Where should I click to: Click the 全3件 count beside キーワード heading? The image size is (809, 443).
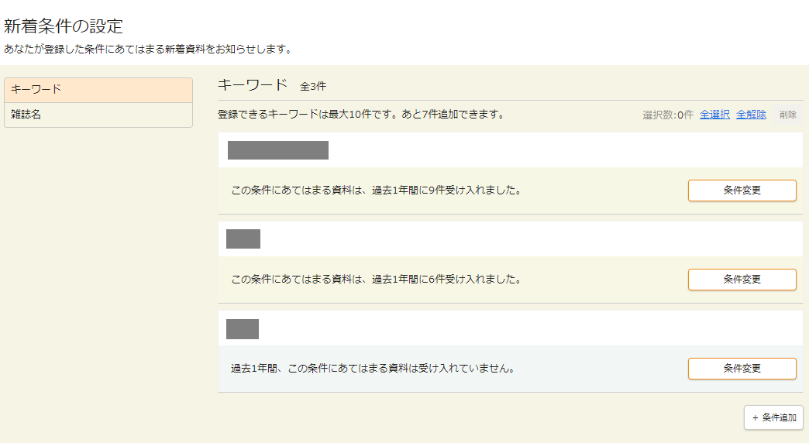click(x=313, y=86)
